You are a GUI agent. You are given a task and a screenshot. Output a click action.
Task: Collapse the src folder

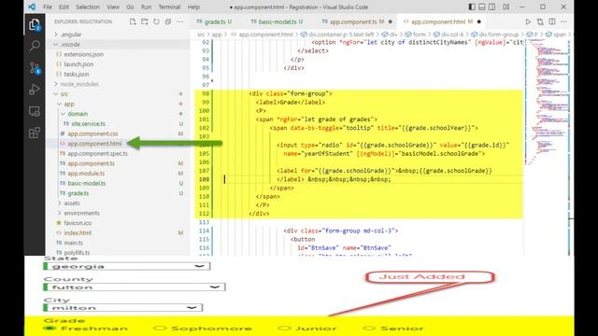(64, 93)
